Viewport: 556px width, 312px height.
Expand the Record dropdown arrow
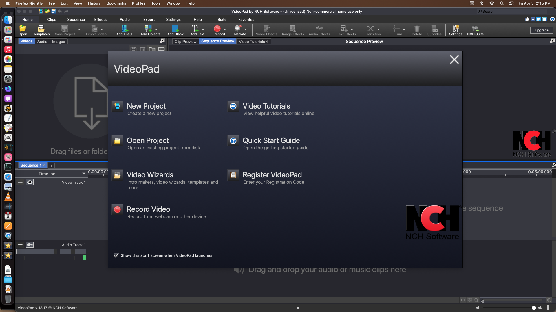[x=225, y=29]
